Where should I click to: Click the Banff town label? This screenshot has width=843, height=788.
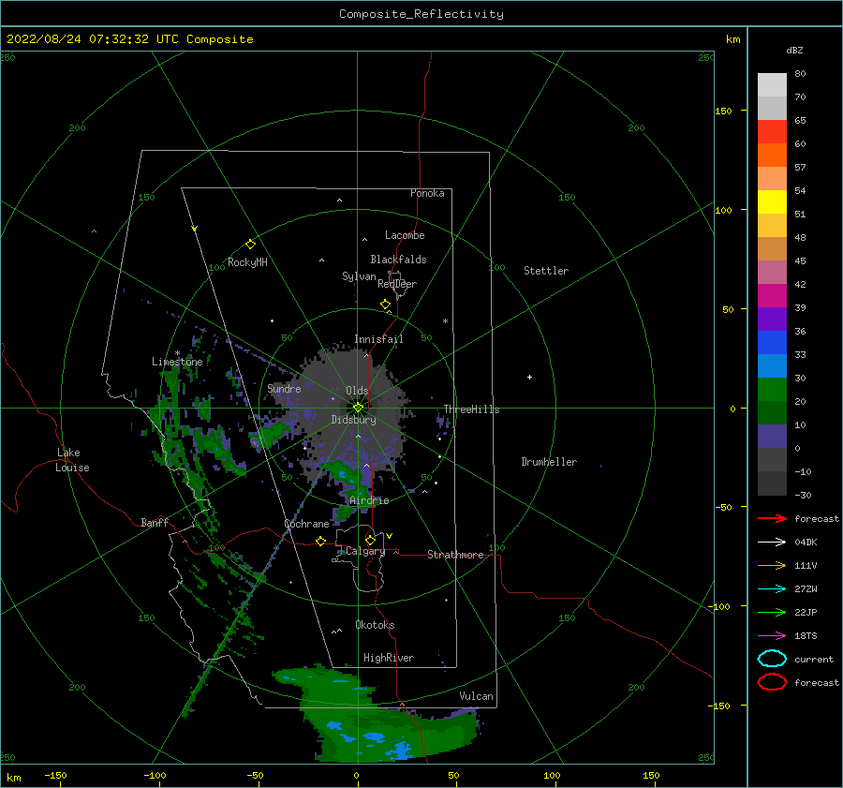pos(155,522)
